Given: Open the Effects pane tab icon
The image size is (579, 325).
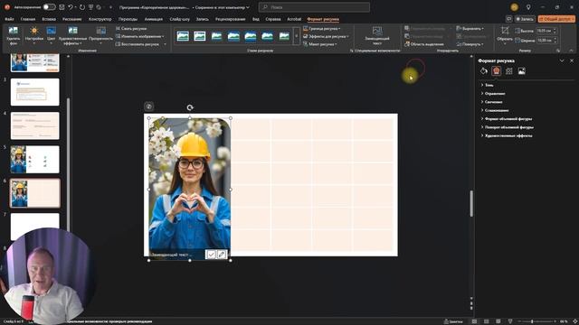Looking at the screenshot, I should (x=497, y=71).
